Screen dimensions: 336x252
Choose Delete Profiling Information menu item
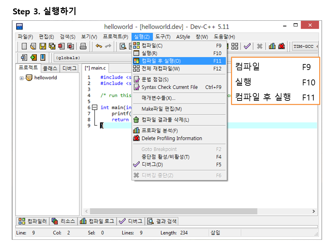pos(179,139)
